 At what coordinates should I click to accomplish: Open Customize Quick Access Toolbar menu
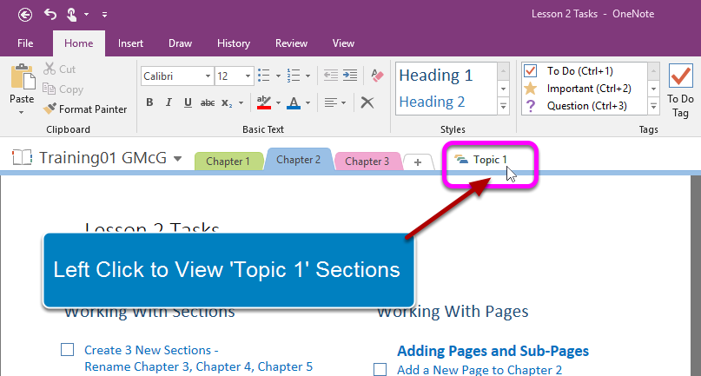(104, 15)
